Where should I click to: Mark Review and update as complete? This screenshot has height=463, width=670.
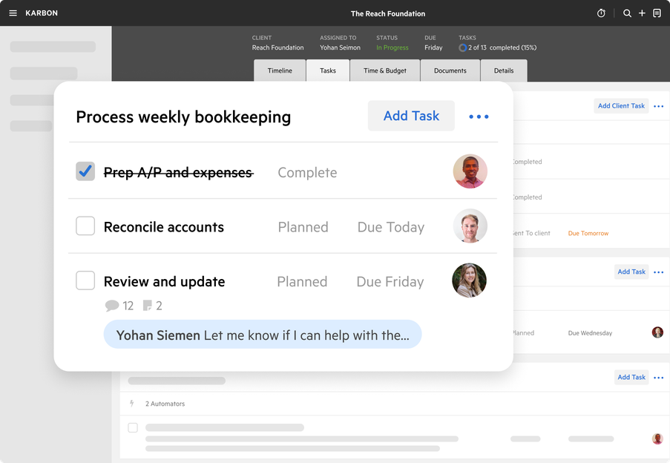(x=85, y=280)
